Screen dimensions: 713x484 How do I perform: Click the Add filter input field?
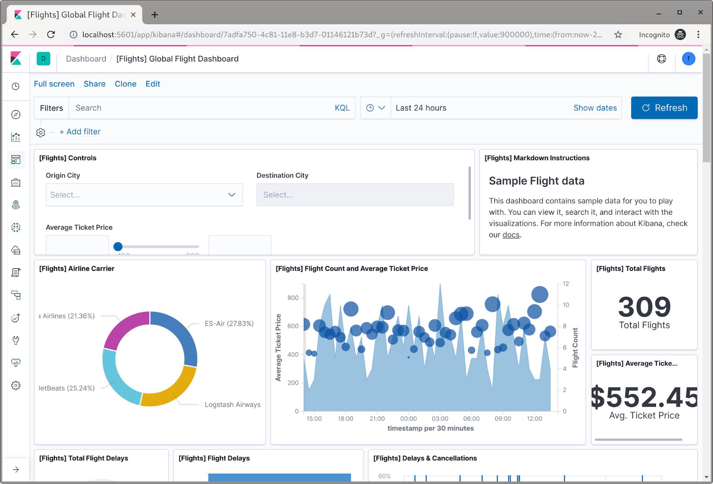[81, 132]
